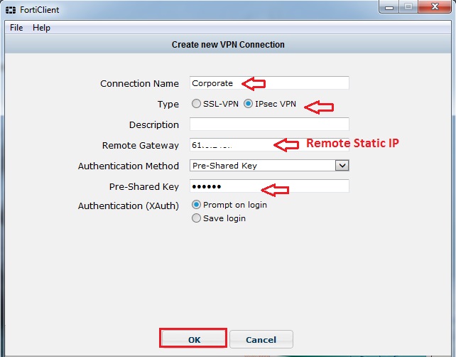Close the FortiClient window
456x357 pixels.
pyautogui.click(x=435, y=6)
